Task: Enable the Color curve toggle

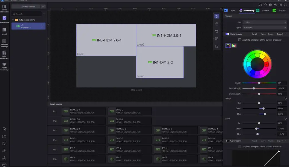Action: pos(227,141)
